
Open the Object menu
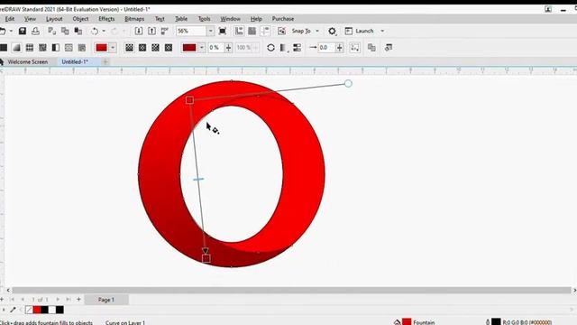pyautogui.click(x=80, y=19)
